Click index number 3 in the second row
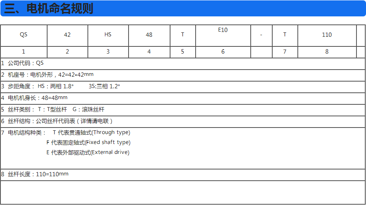Viewport: 366px width, 215px height. click(108, 52)
